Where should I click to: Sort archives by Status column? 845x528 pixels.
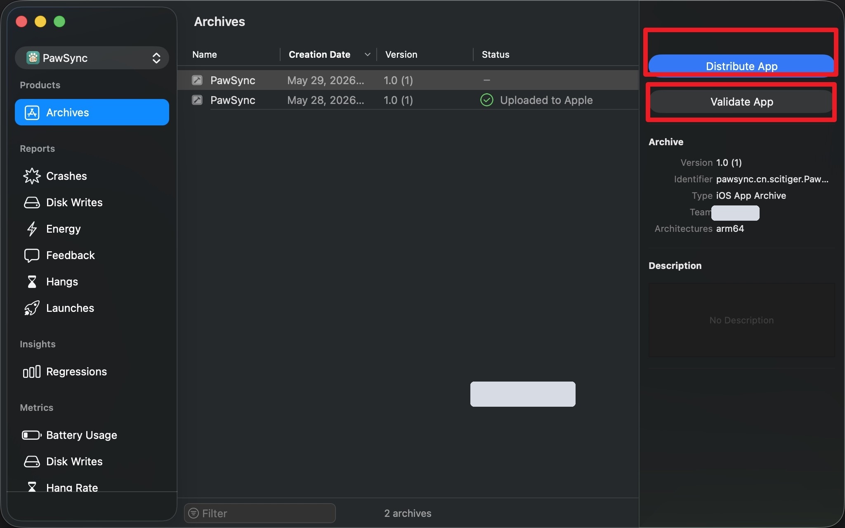(496, 54)
